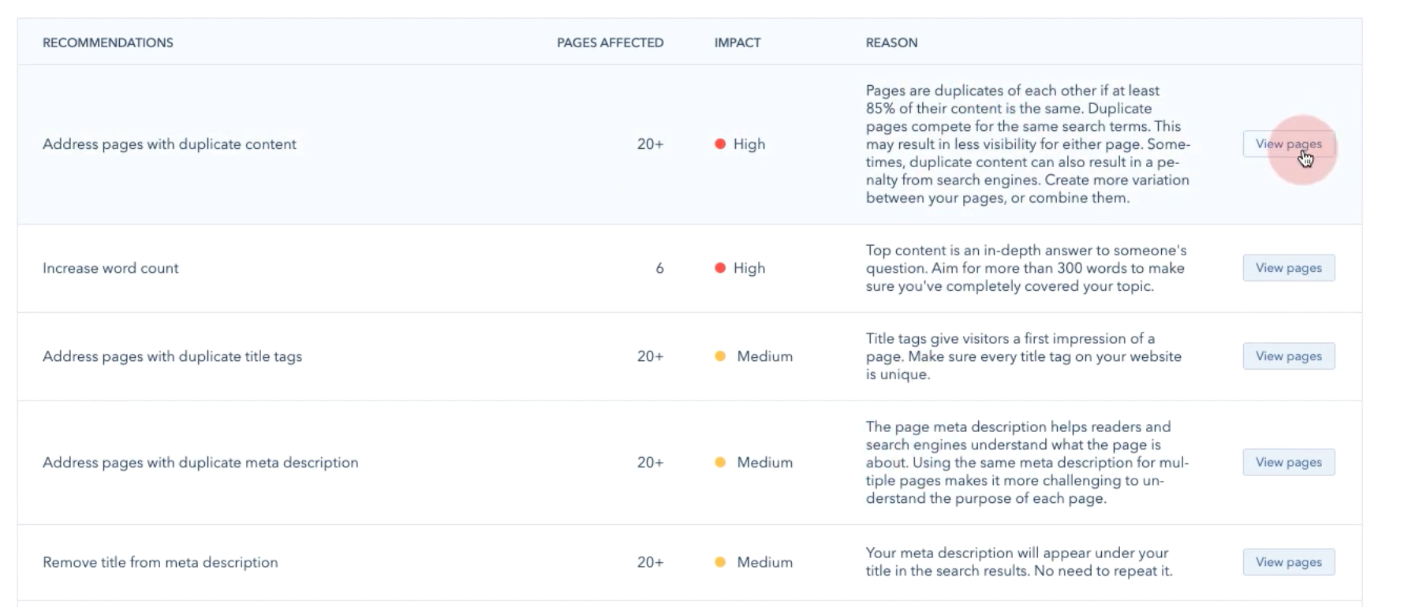1404x607 pixels.
Task: View pages with duplicate title tags
Action: click(1289, 356)
